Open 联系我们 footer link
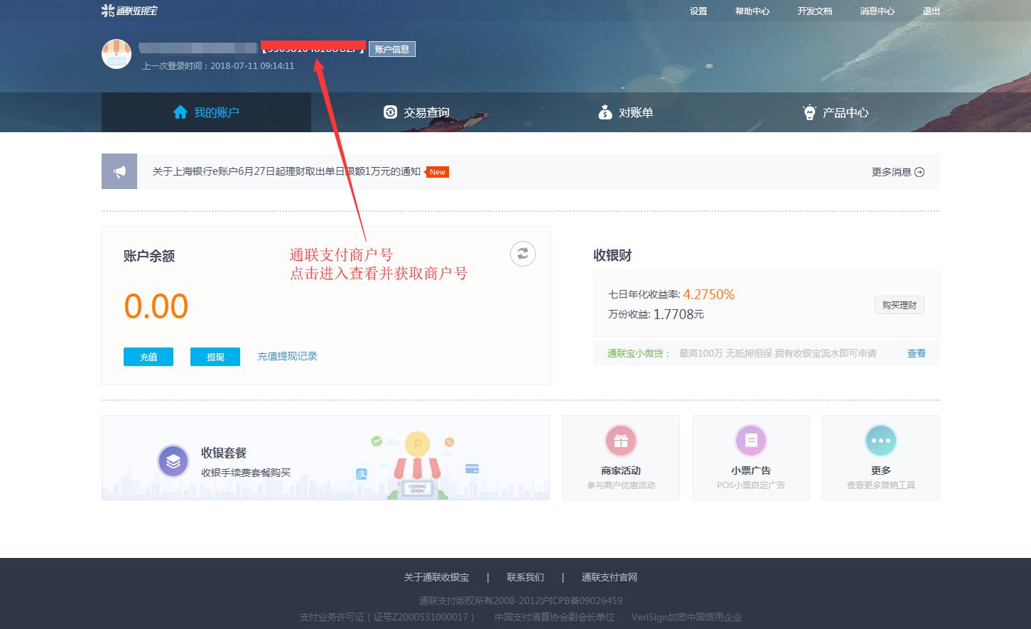Screen dimensions: 1031x629 [x=525, y=577]
